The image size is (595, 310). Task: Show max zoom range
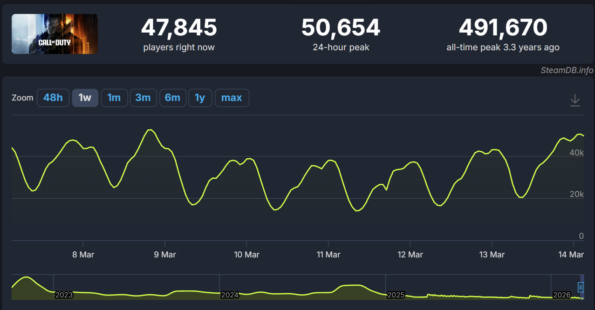pyautogui.click(x=232, y=98)
